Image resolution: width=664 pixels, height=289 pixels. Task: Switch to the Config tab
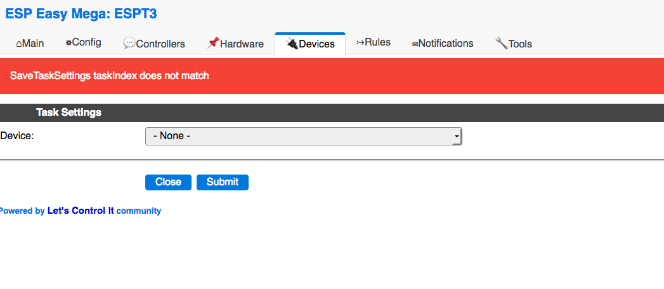point(84,42)
